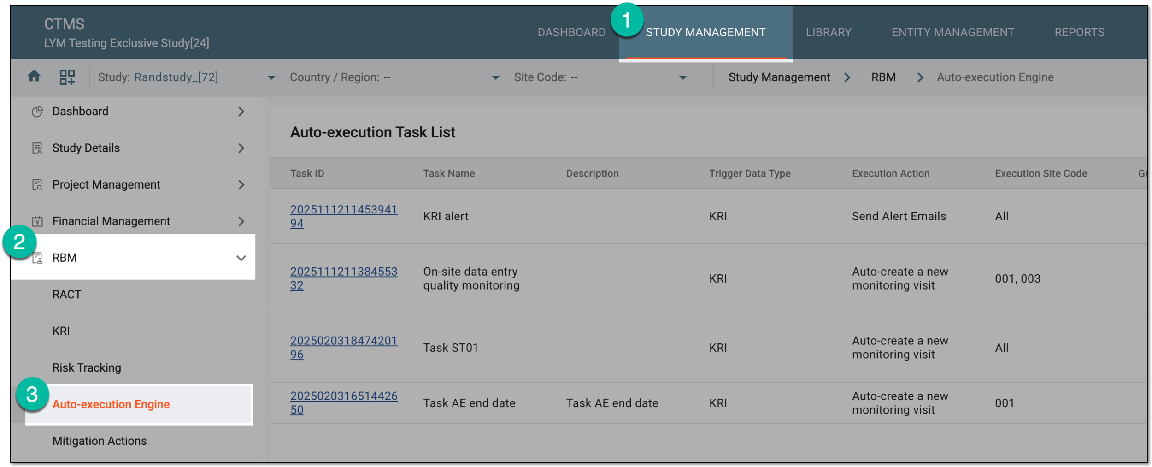This screenshot has height=467, width=1152.
Task: Switch to the REPORTS tab
Action: [1080, 32]
